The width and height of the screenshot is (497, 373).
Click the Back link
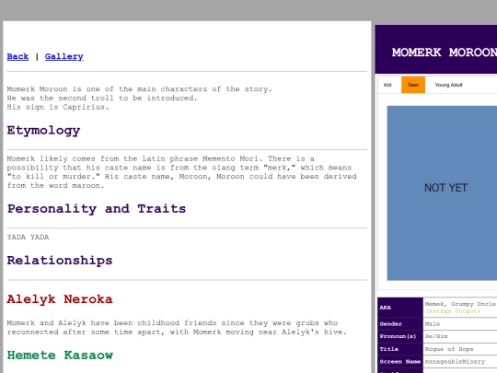click(x=17, y=56)
